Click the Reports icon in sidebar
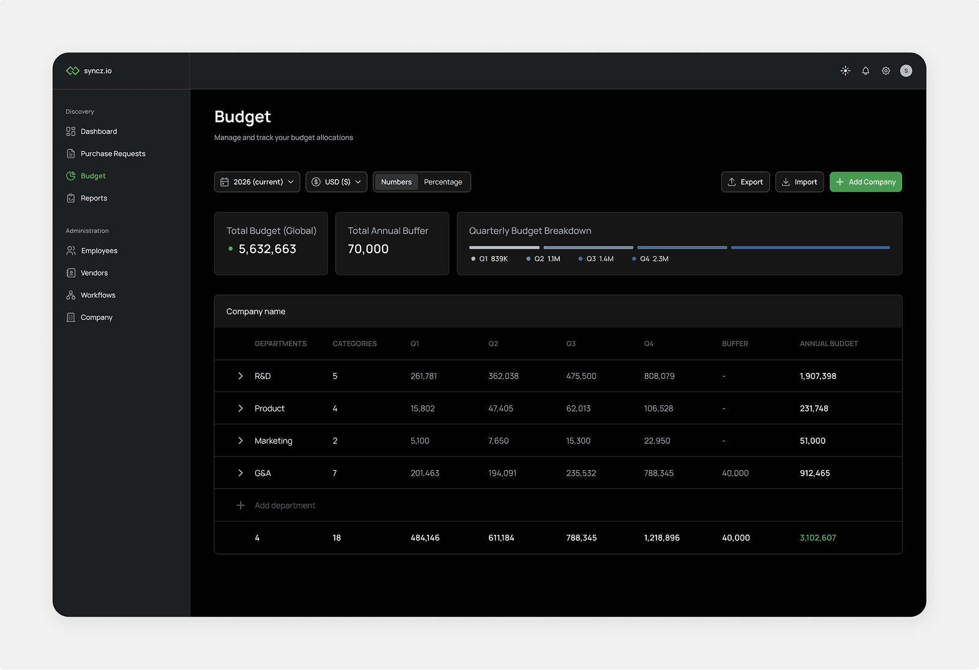979x670 pixels. click(71, 197)
